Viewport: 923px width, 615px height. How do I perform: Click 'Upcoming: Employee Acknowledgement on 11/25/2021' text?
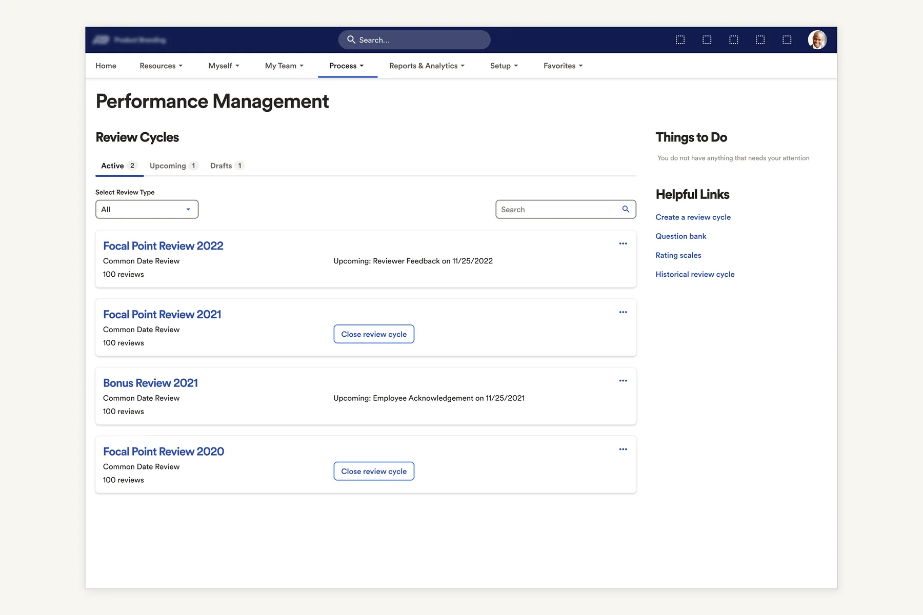click(x=429, y=398)
